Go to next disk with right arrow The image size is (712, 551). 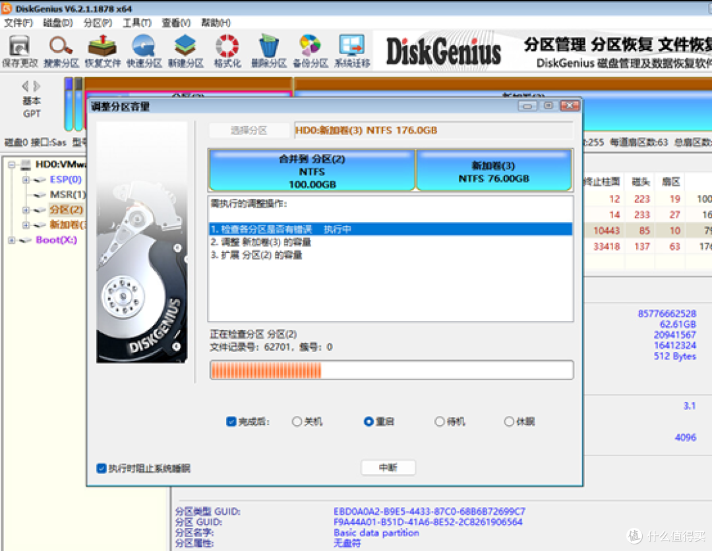tap(37, 86)
